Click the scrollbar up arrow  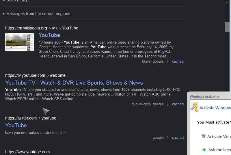(x=227, y=2)
